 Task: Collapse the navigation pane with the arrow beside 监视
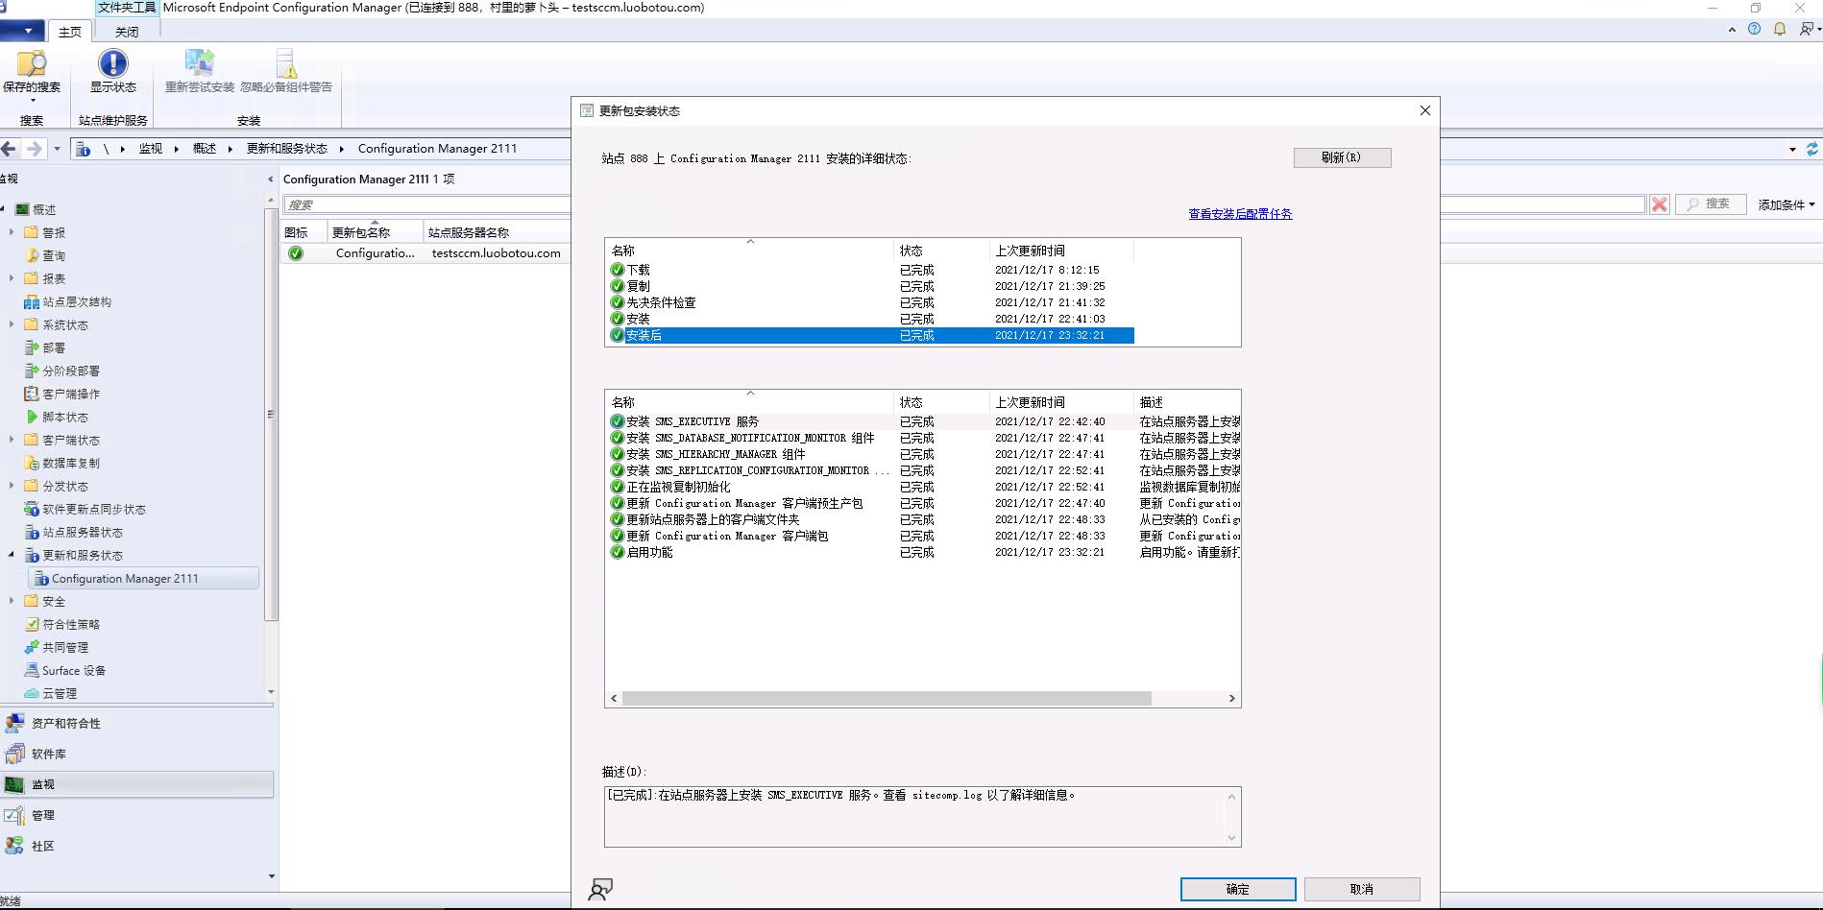[x=270, y=179]
